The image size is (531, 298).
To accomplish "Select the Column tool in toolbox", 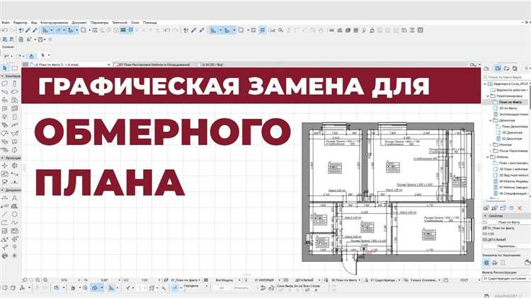I will coord(15,84).
